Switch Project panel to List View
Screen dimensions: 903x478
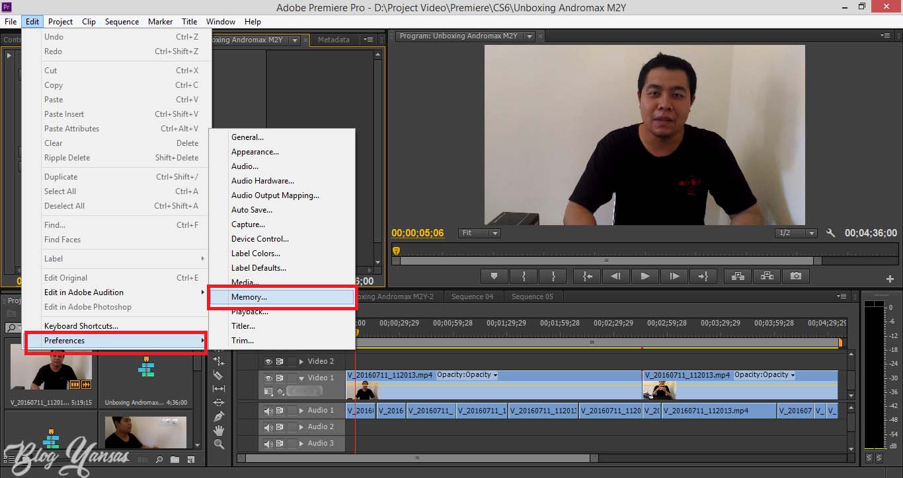coord(11,460)
